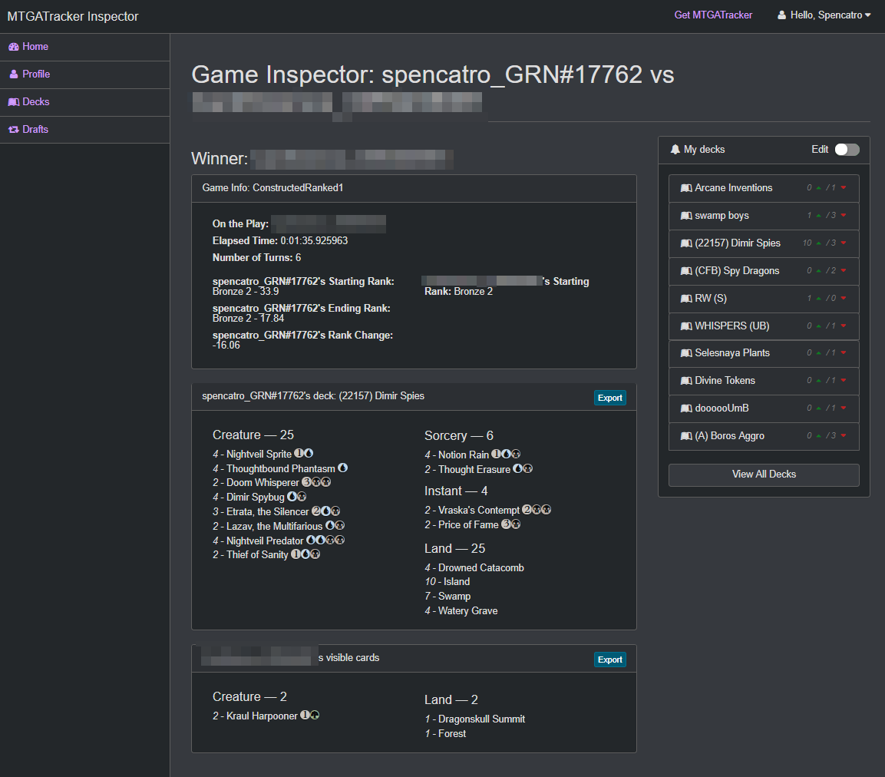Click the Drafts shuffle icon in sidebar
Screen dimensions: 885x777
(14, 130)
